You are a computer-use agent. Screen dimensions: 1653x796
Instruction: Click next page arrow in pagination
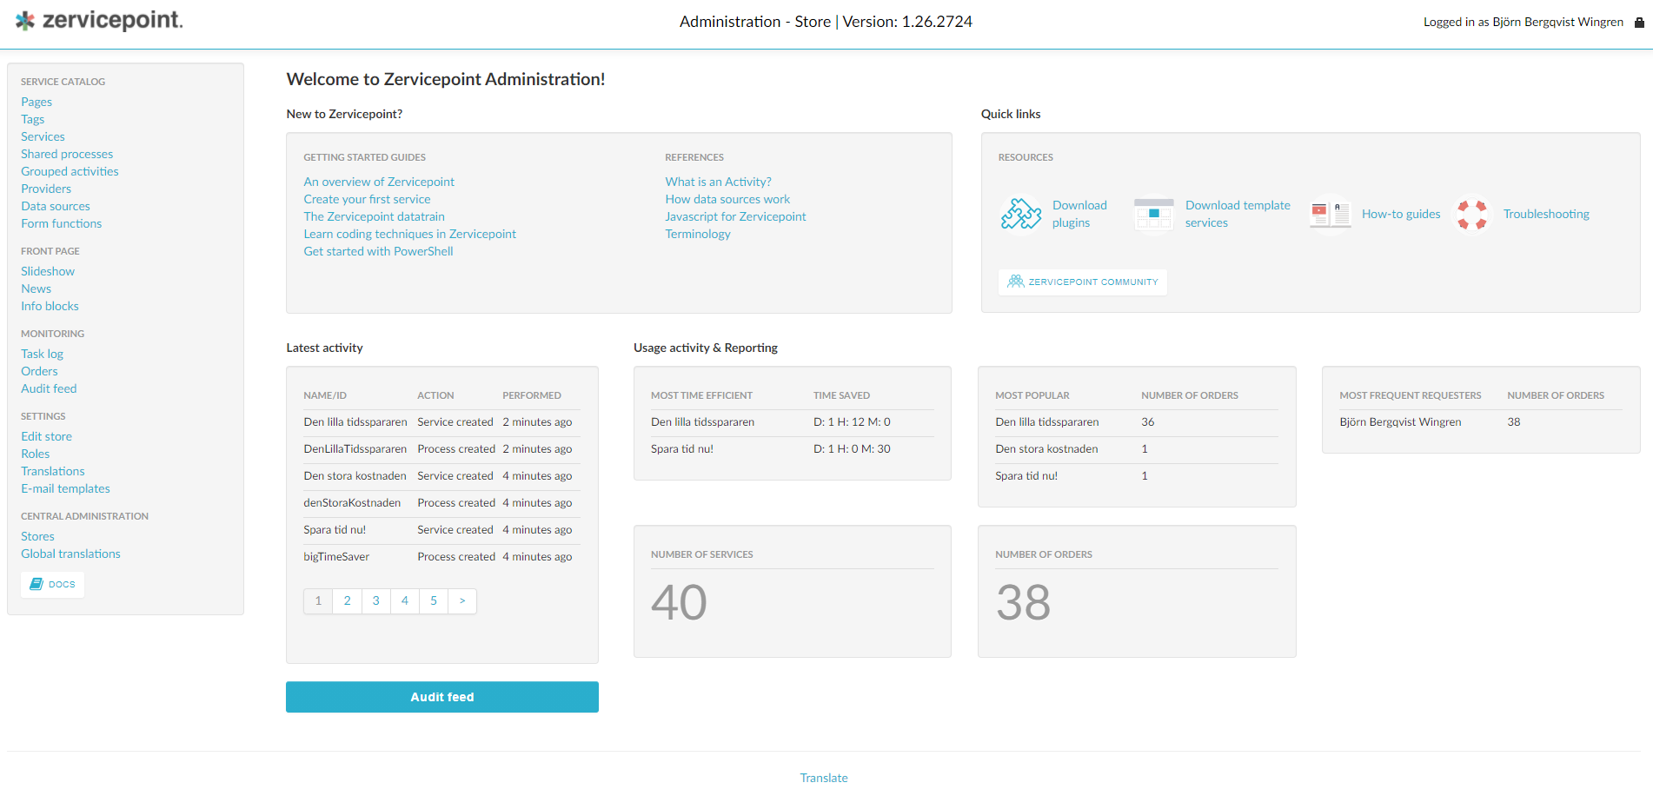point(462,600)
